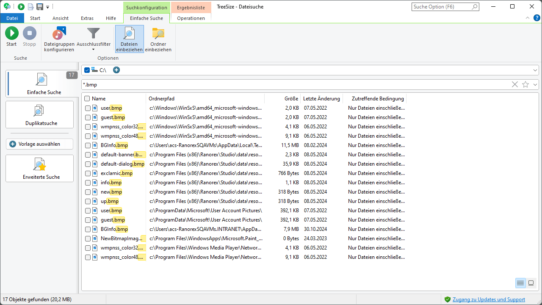Viewport: 542px width, 305px height.
Task: Check the exclamic.bmp row checkbox
Action: 88,173
